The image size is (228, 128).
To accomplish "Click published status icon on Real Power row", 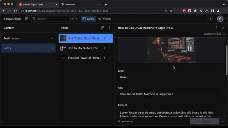I will 104,58.
